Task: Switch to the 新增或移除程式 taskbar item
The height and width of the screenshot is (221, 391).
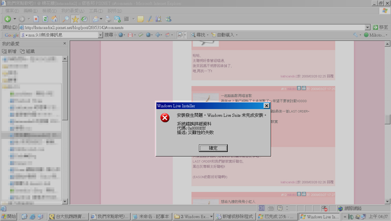Action: [x=235, y=216]
